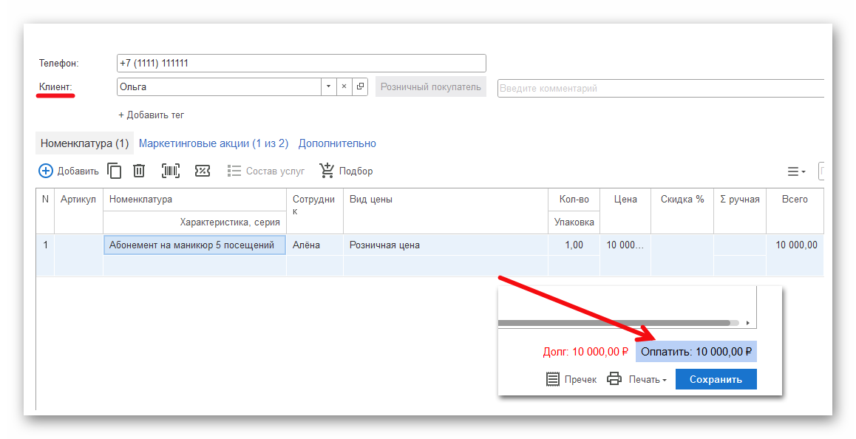Expand the Печать dropdown menu

(649, 378)
